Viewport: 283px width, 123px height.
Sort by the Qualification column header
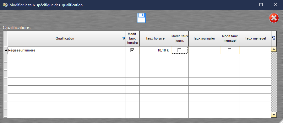point(65,38)
